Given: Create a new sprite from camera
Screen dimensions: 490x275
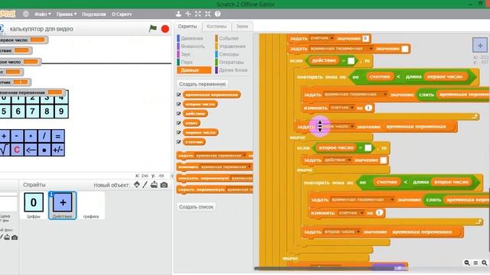Looking at the screenshot, I should tap(164, 185).
